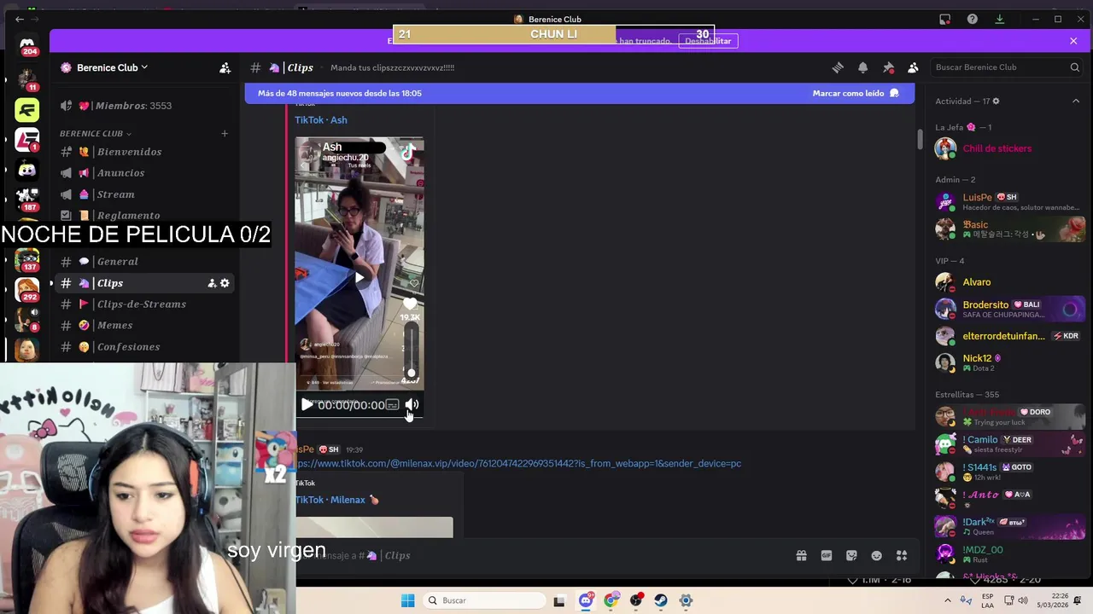1093x614 pixels.
Task: Show hidden system tray icons
Action: point(947,600)
